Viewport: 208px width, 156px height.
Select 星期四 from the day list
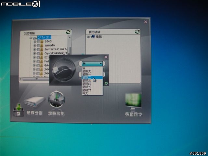coord(92,84)
